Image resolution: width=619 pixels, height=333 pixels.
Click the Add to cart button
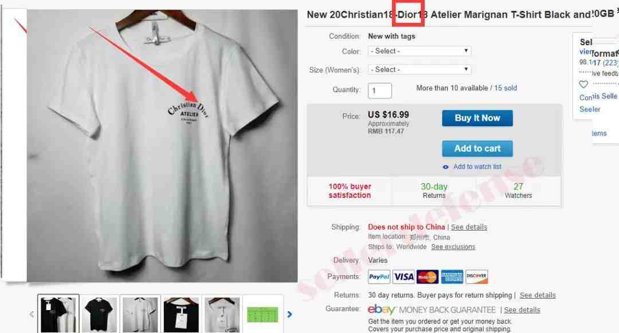click(477, 149)
